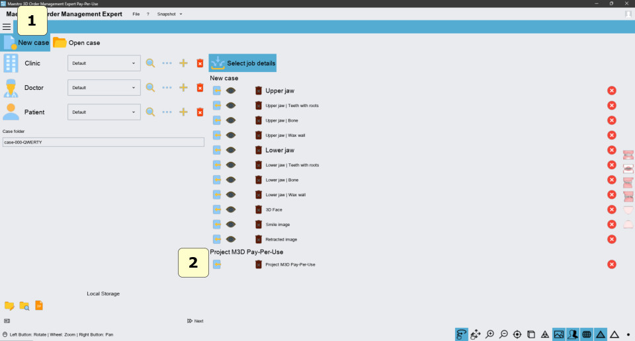
Task: Import a file for Project M3D Pay-Per-Use row
Action: pyautogui.click(x=217, y=264)
